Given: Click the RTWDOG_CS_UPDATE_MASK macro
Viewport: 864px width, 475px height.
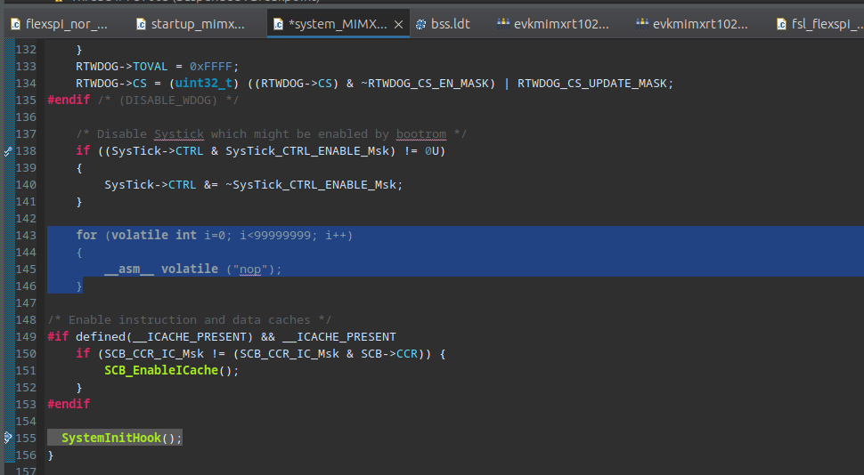Looking at the screenshot, I should point(594,84).
